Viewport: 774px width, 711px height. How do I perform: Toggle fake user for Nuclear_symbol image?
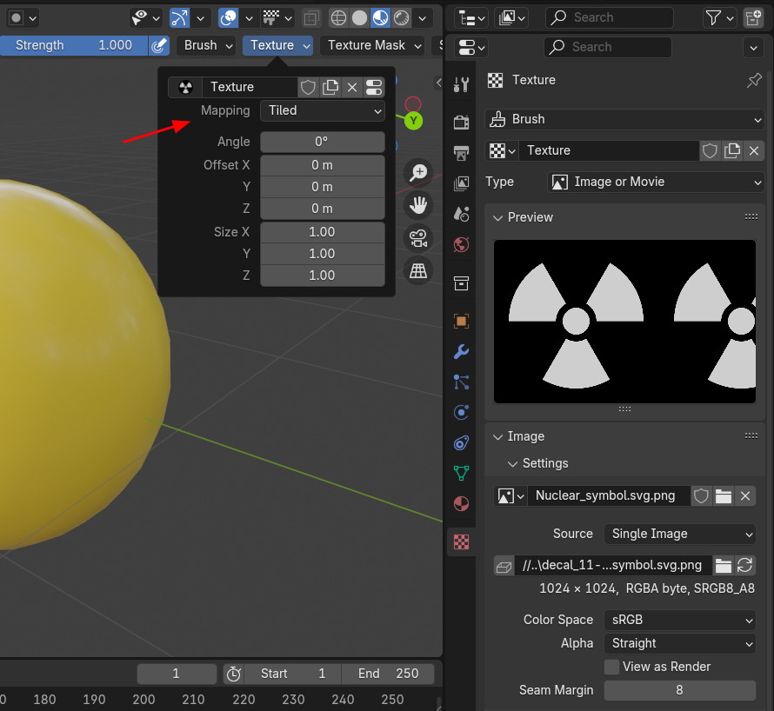click(x=701, y=495)
